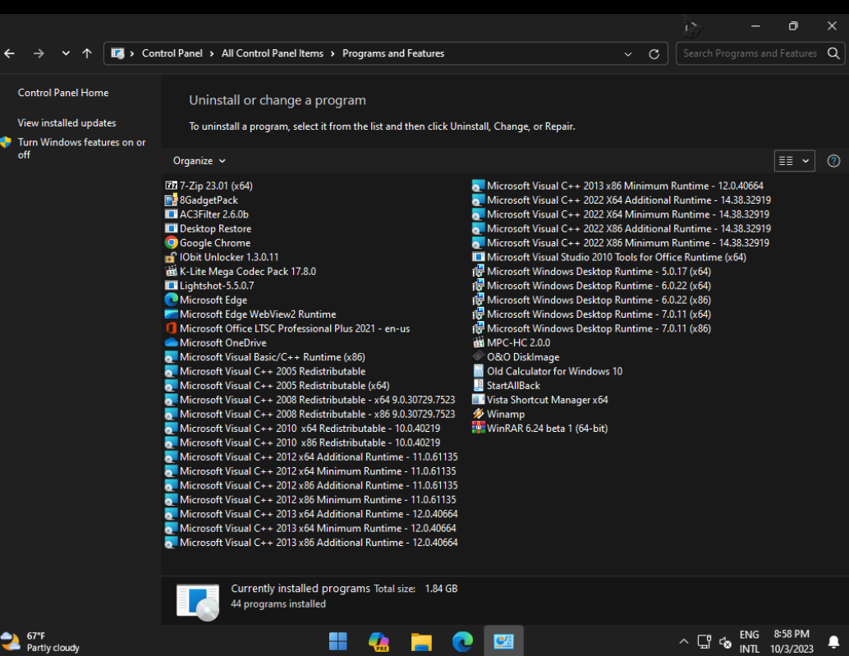The height and width of the screenshot is (656, 849).
Task: Click the Winamp icon in list
Action: point(478,414)
